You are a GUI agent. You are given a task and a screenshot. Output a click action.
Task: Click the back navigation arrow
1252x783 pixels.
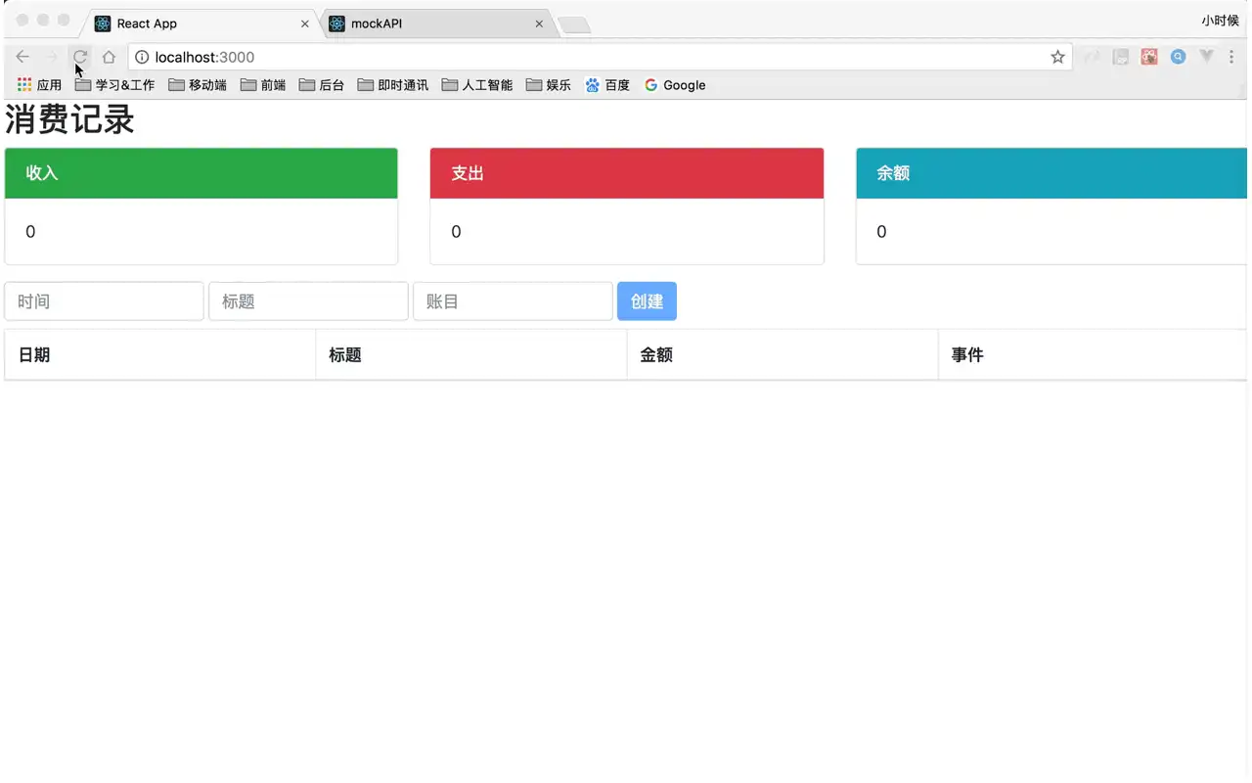pos(22,57)
